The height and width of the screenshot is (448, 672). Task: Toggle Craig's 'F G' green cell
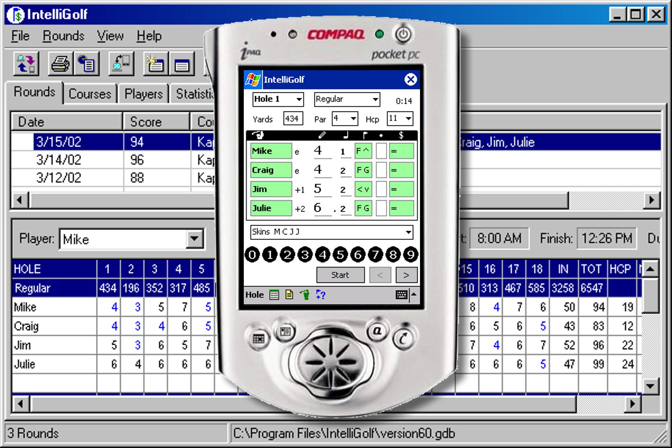tap(363, 170)
